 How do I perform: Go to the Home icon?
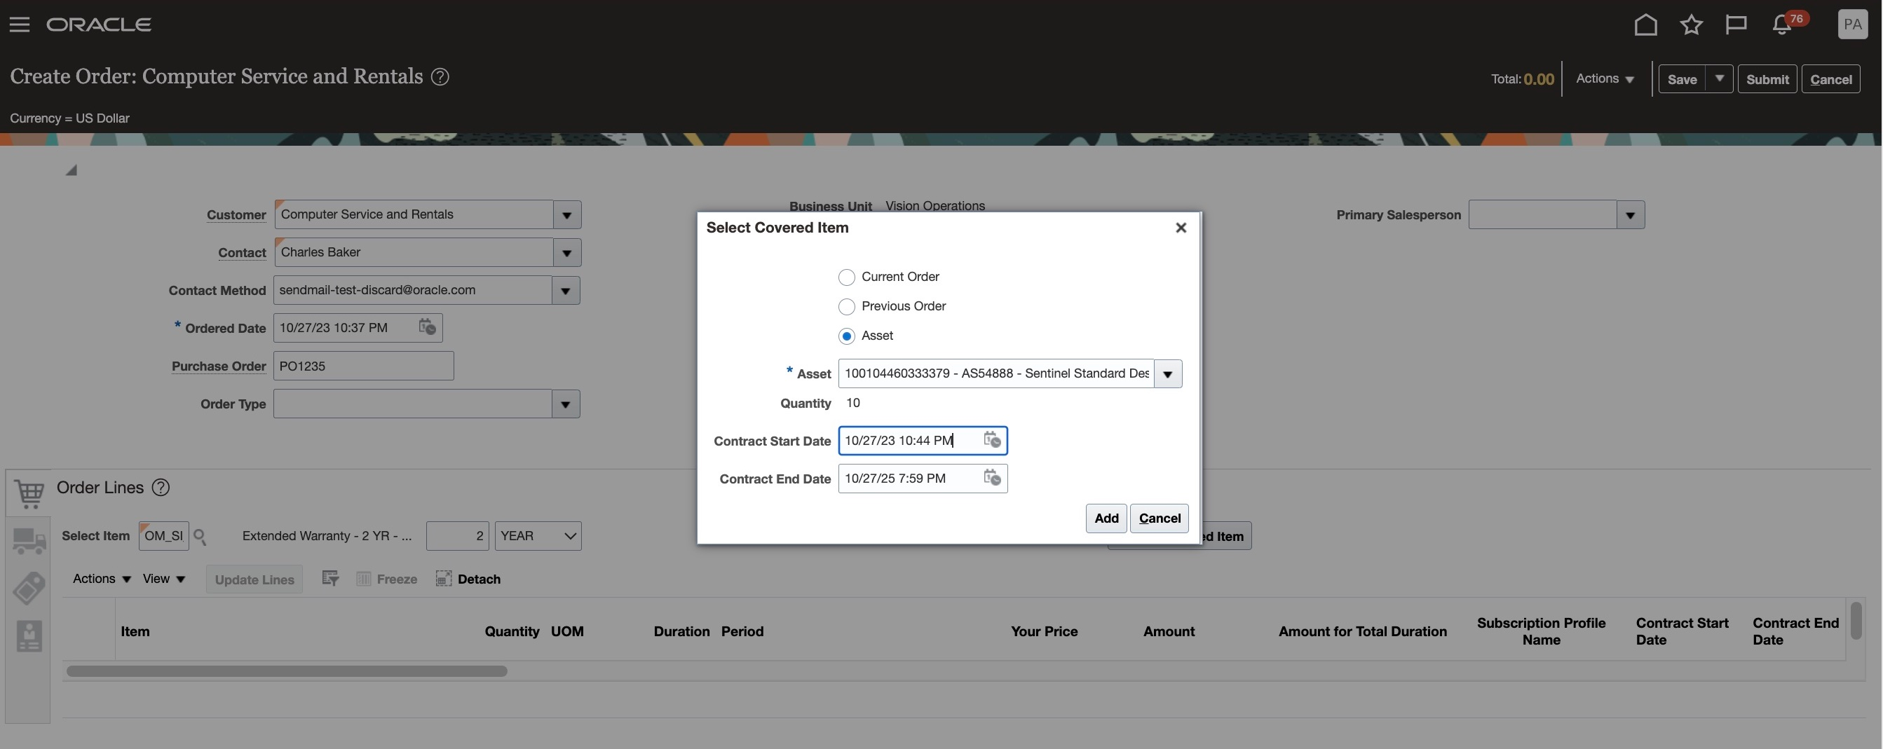[x=1645, y=25]
